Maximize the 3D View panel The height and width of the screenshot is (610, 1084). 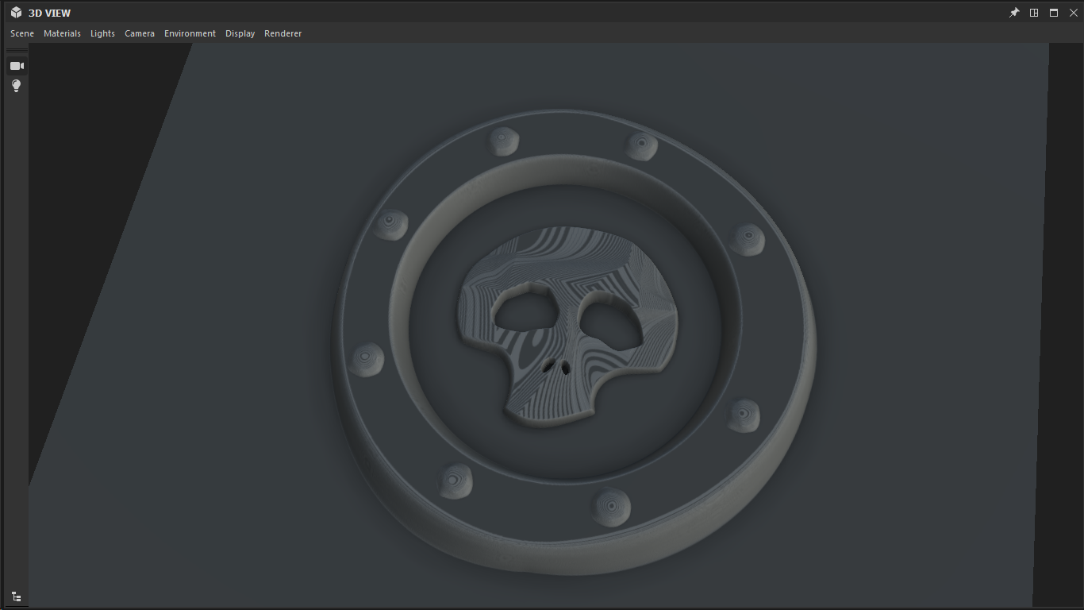[x=1054, y=13]
